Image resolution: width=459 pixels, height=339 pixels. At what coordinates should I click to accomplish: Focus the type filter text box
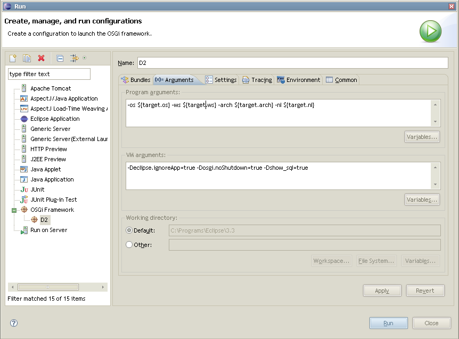click(x=49, y=74)
